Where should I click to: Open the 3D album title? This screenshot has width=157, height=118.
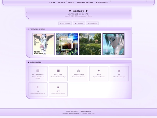tap(119, 75)
